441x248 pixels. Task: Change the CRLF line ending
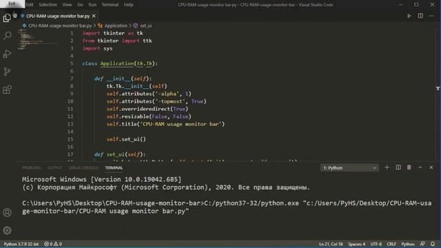pyautogui.click(x=391, y=244)
